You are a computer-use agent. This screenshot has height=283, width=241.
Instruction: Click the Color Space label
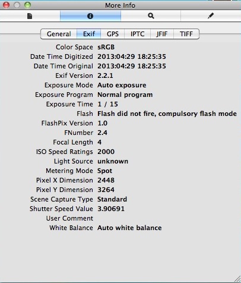click(74, 47)
